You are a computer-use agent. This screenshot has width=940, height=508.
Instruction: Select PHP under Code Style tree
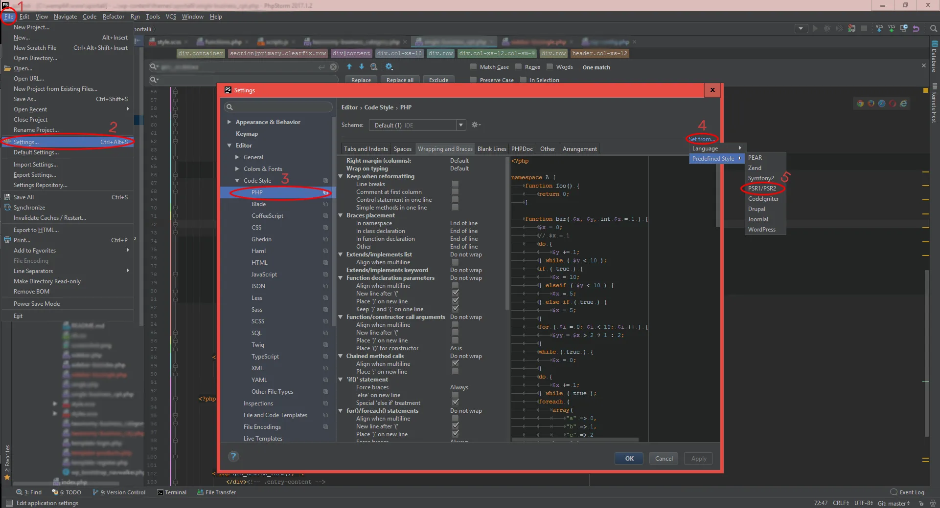tap(278, 192)
